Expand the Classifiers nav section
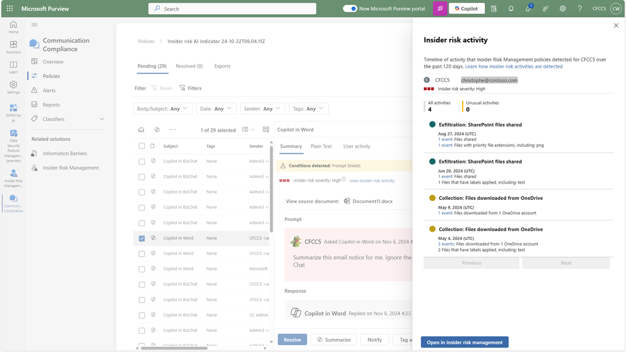Screen dimensions: 626x352 (102, 119)
